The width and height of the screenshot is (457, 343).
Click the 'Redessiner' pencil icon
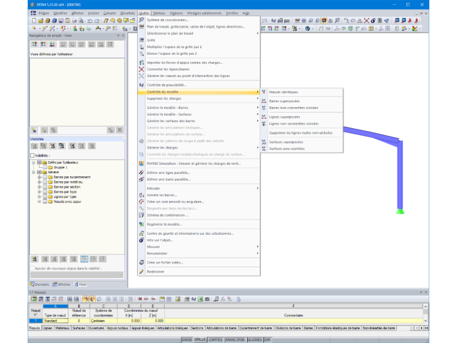(141, 271)
